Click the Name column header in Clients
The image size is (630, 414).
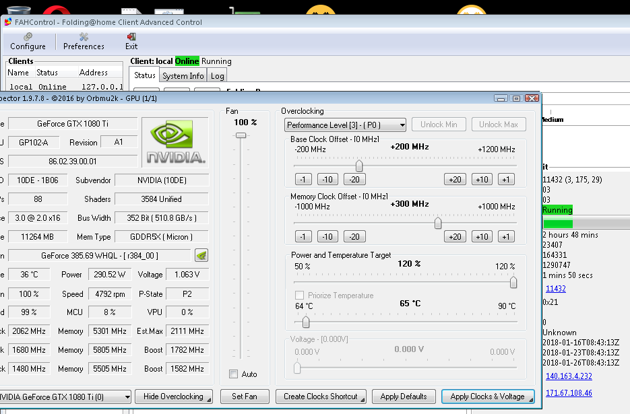pos(18,73)
